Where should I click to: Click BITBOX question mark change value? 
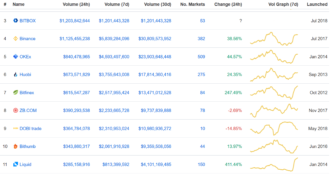click(x=240, y=21)
